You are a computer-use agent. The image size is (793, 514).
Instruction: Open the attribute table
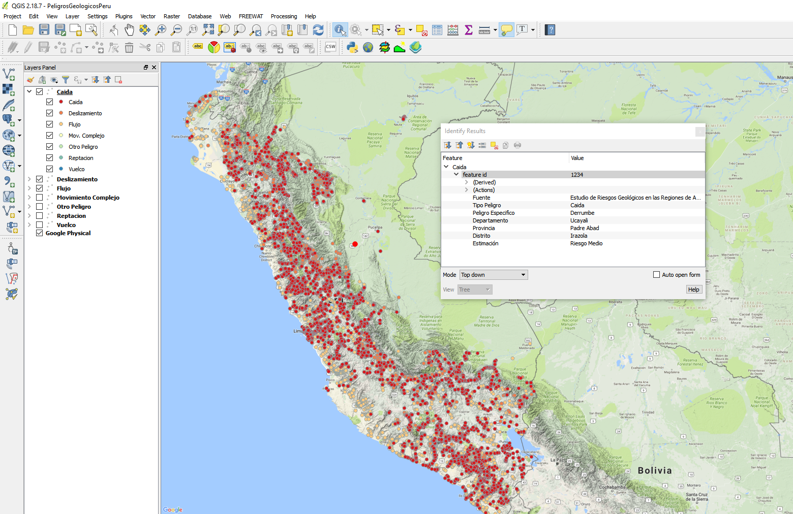click(437, 30)
